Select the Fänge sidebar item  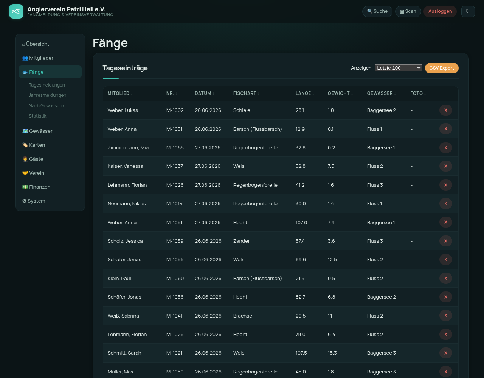pyautogui.click(x=50, y=72)
